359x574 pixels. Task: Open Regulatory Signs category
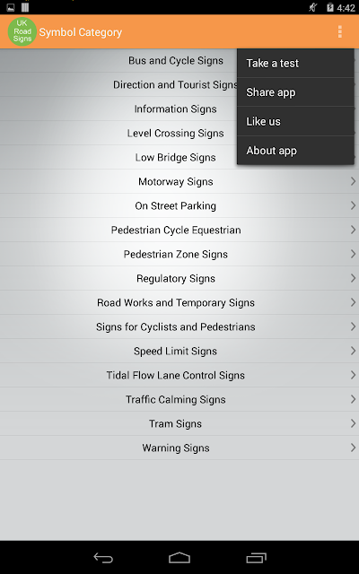pyautogui.click(x=179, y=278)
